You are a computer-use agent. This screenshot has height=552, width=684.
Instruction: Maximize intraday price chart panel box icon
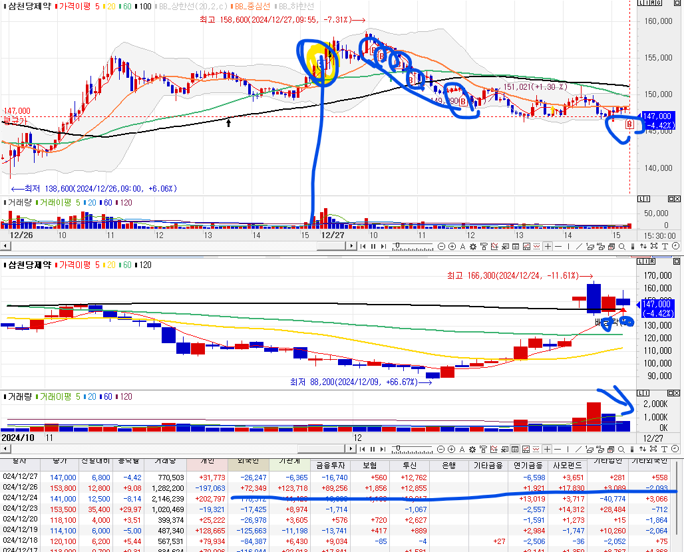pyautogui.click(x=677, y=3)
